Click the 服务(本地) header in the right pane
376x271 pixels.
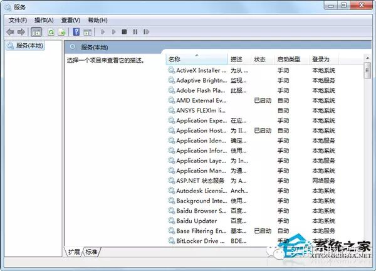[x=95, y=47]
